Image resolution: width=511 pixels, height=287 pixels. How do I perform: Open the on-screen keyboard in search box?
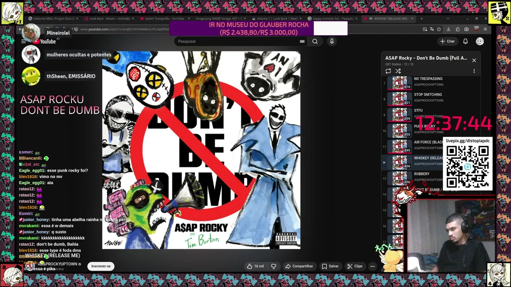302,41
